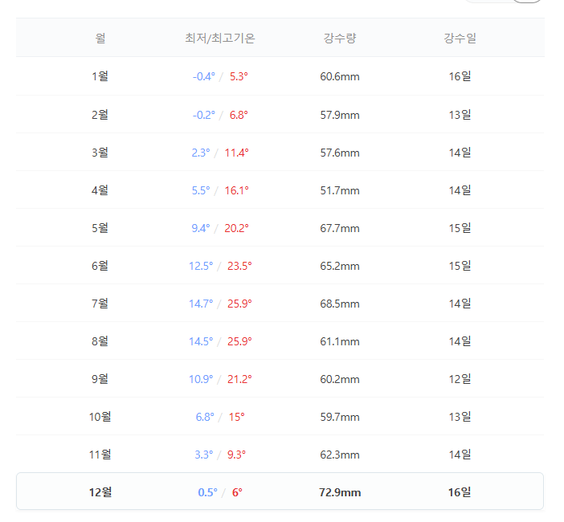
Task: Click the 0.5° low temperature value
Action: [x=207, y=492]
